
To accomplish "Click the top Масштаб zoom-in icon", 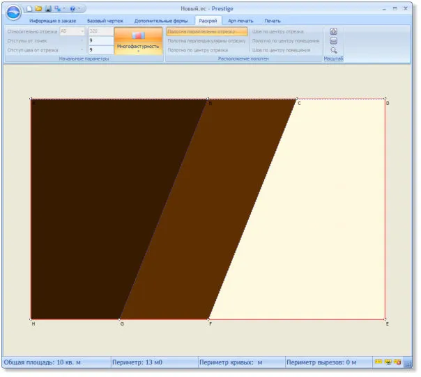I will pos(333,31).
